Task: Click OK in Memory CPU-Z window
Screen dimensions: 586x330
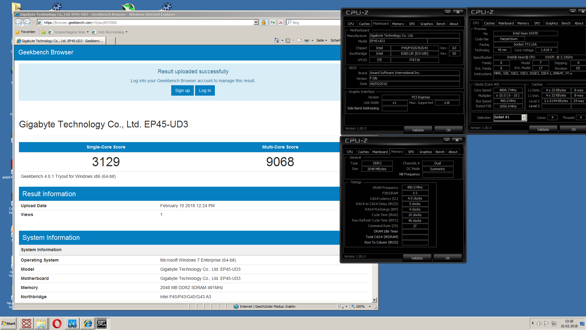Action: [447, 258]
